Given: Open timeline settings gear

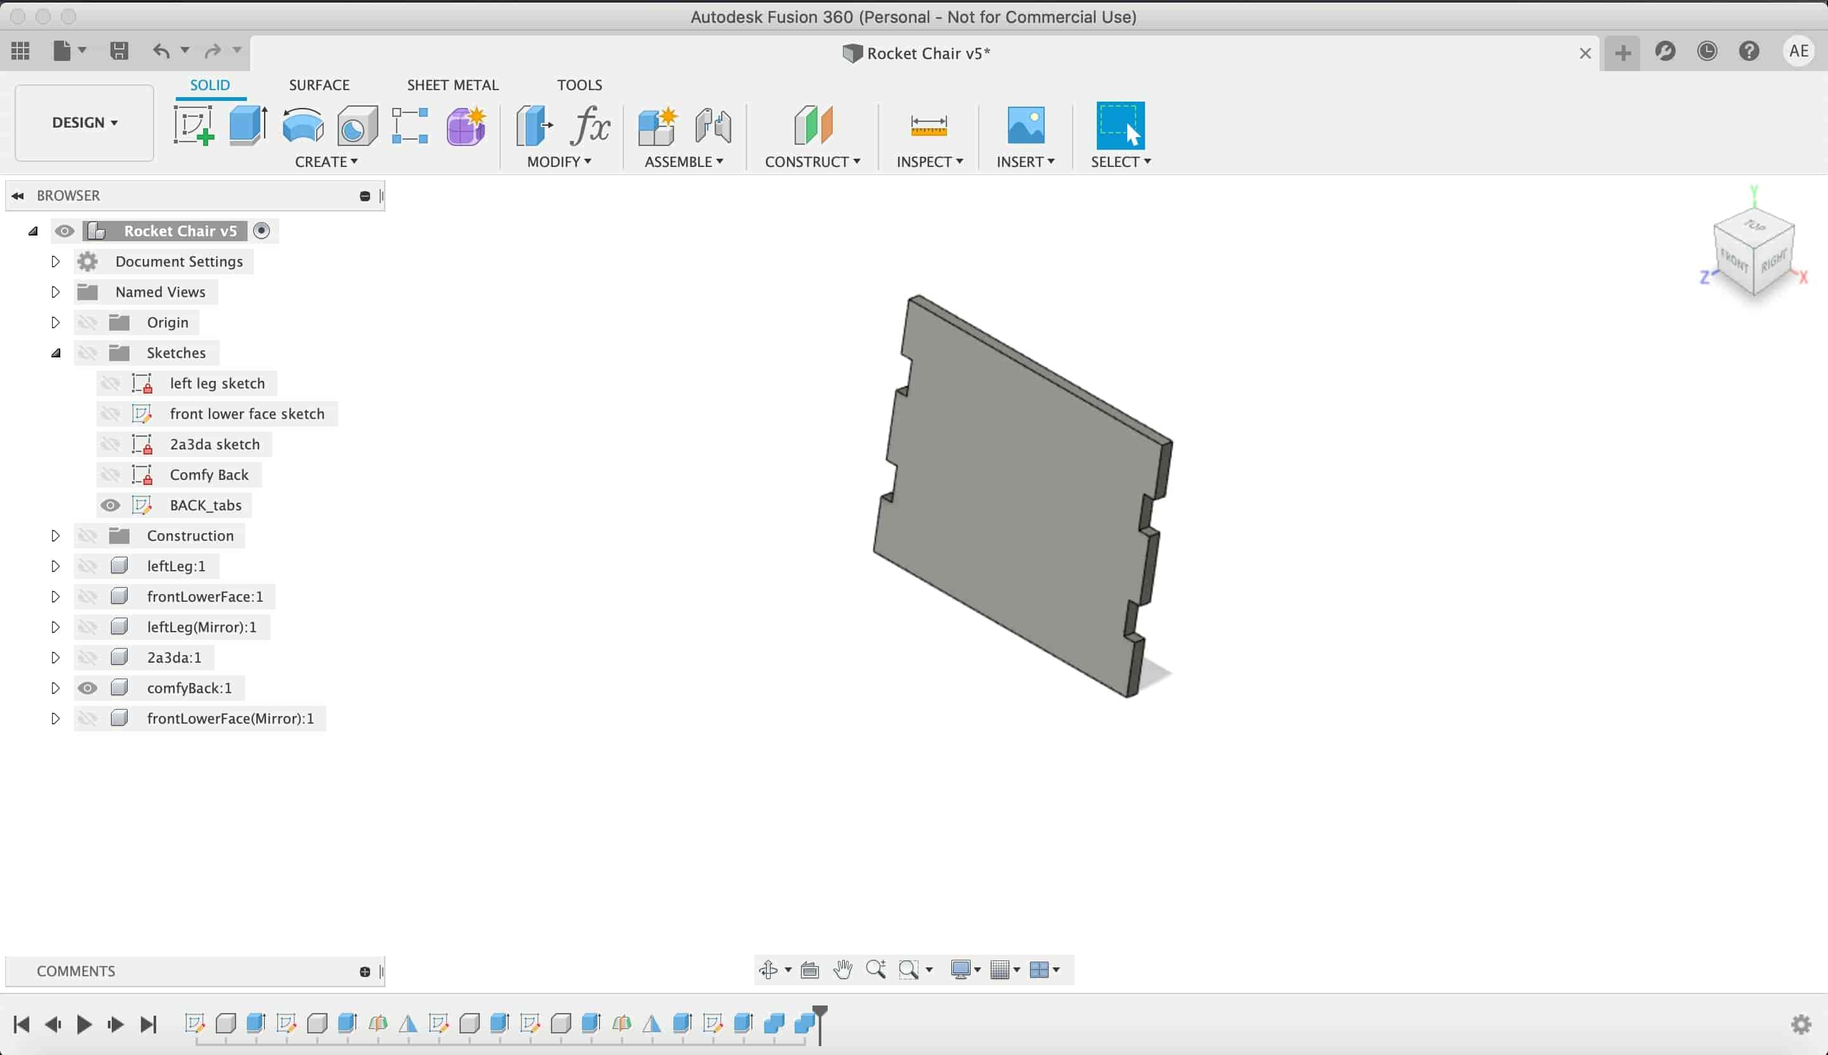Looking at the screenshot, I should pos(1801,1024).
